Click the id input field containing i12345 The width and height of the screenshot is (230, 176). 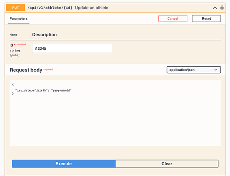coord(72,48)
